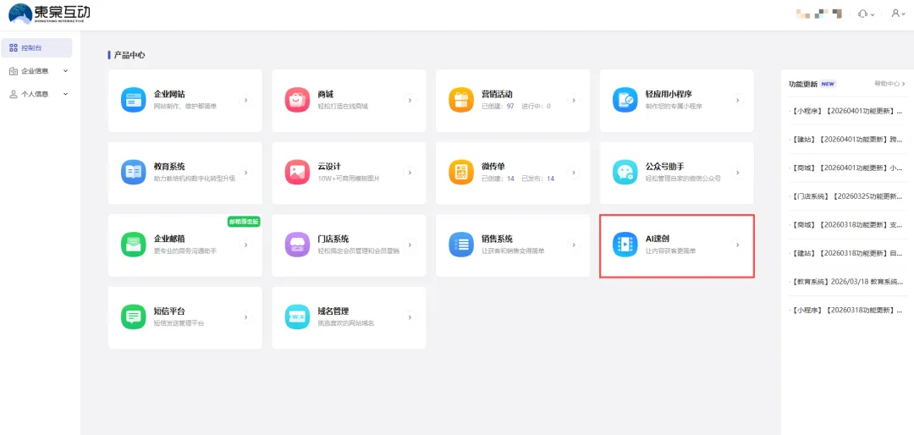Open the 企业网站 product icon

pos(134,101)
